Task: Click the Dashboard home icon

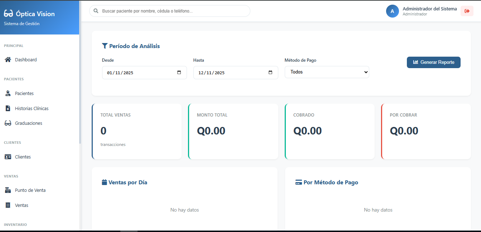Action: (8, 60)
